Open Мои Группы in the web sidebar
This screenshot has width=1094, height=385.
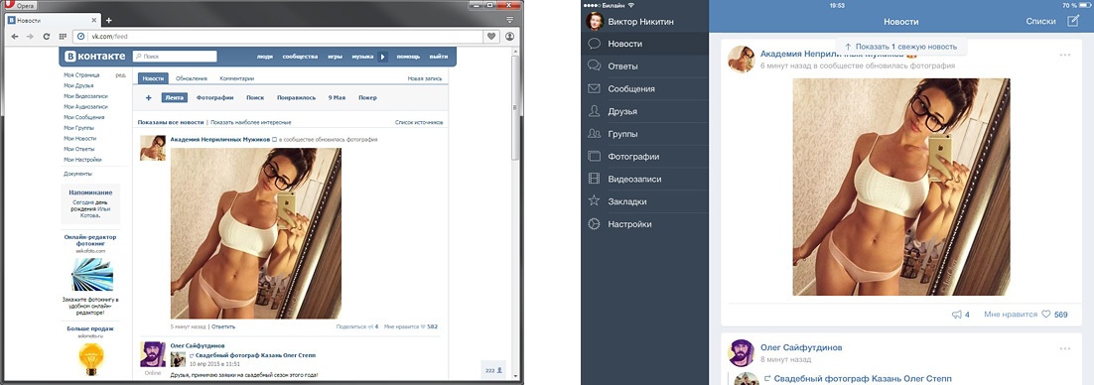[78, 128]
